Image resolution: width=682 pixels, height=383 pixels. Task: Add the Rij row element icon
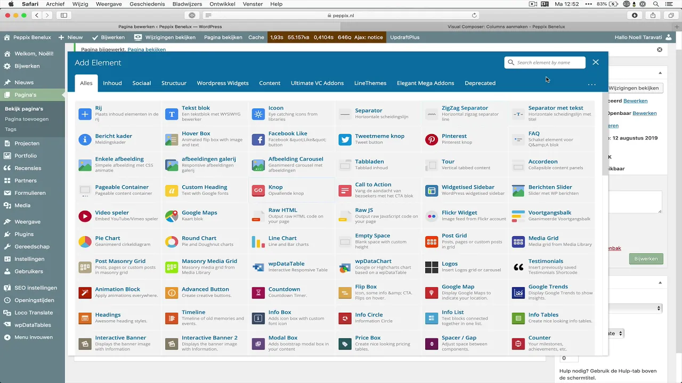(85, 114)
